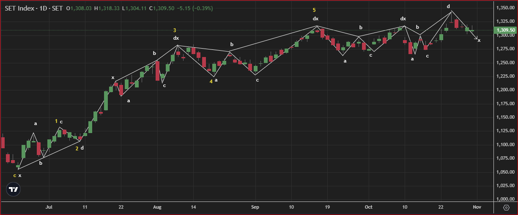This screenshot has width=518, height=215.
Task: Click the 1,225.00 price axis label
Action: pyautogui.click(x=505, y=76)
